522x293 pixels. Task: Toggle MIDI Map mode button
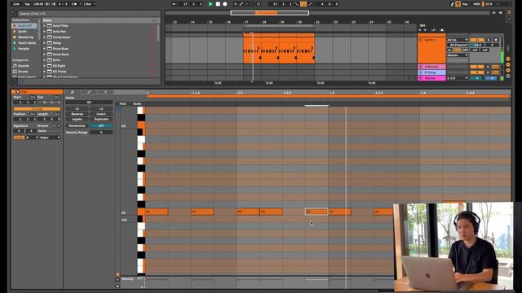point(476,4)
